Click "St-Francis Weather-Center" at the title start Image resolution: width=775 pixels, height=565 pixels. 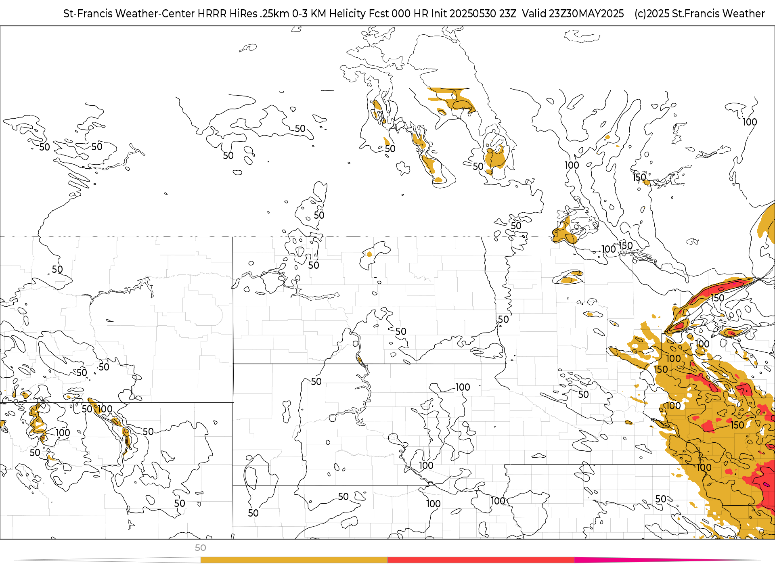(x=129, y=14)
